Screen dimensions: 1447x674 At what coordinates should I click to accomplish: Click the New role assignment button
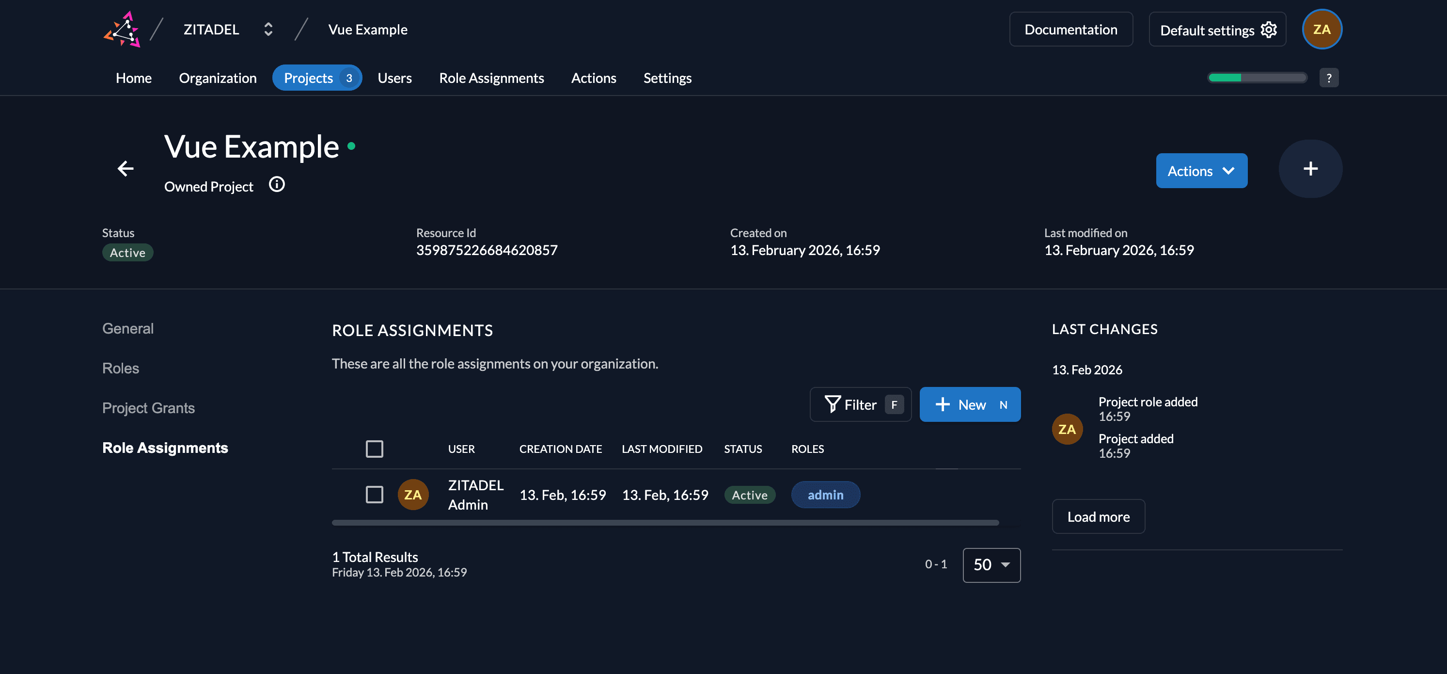pos(970,404)
